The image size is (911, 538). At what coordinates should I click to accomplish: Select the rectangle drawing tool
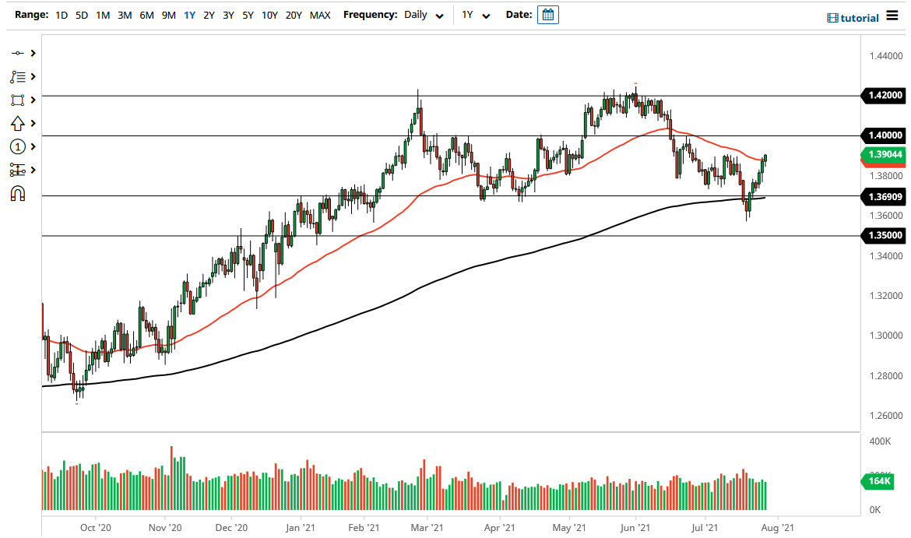[x=19, y=100]
